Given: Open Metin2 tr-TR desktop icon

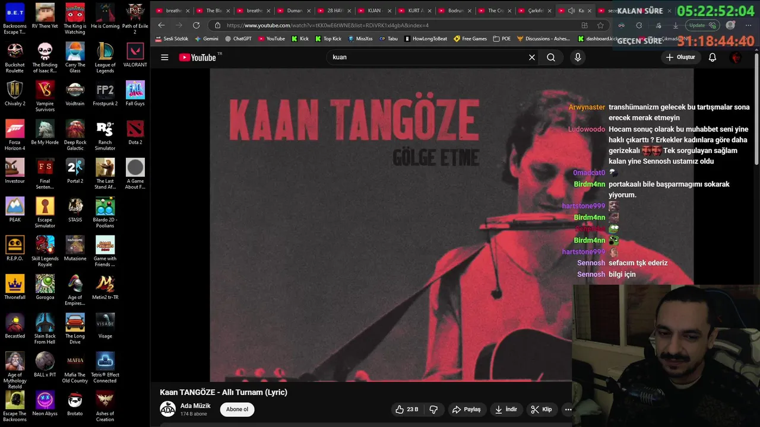Looking at the screenshot, I should [x=105, y=287].
